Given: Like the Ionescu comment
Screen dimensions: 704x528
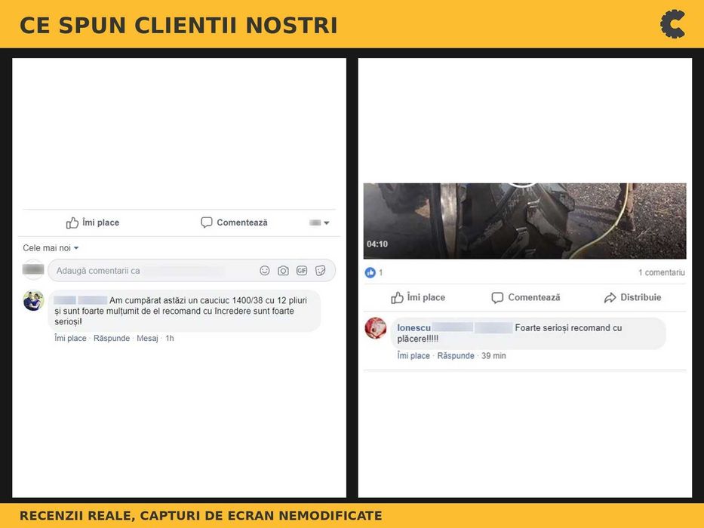Looking at the screenshot, I should 413,355.
